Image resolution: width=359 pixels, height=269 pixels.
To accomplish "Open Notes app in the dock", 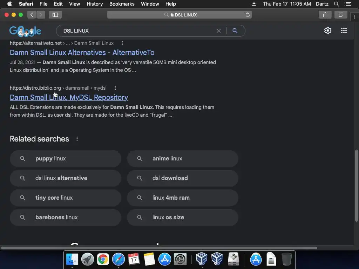I will click(149, 260).
